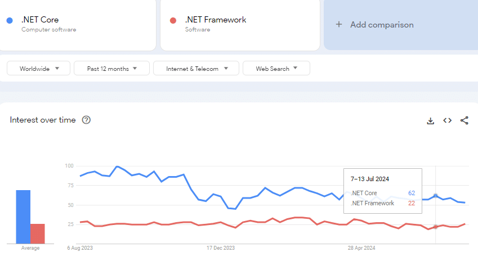Viewport: 478px width, 270px height.
Task: Select the .NET Core search term card
Action: (x=77, y=24)
